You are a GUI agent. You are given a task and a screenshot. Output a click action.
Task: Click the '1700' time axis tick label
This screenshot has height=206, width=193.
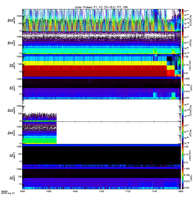[101, 191]
